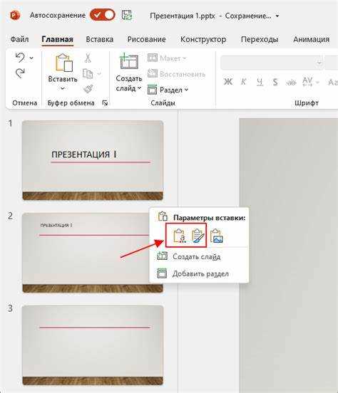Switch to the Вставка tab
The height and width of the screenshot is (393, 338).
tap(99, 39)
